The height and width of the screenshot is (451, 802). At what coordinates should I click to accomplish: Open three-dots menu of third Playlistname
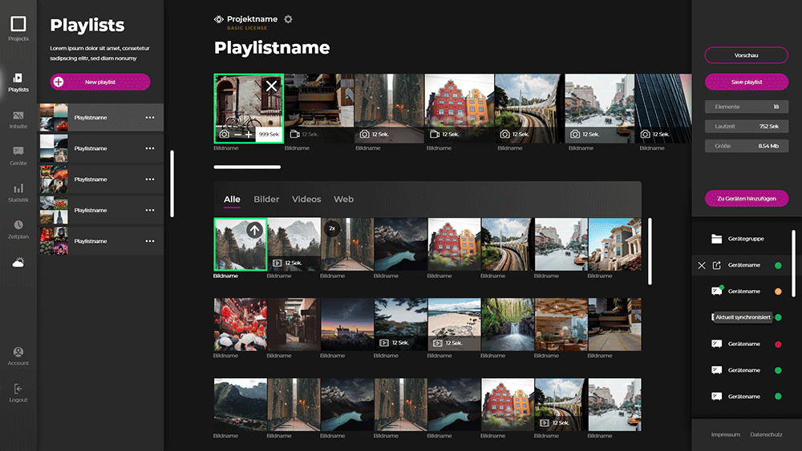(x=150, y=179)
